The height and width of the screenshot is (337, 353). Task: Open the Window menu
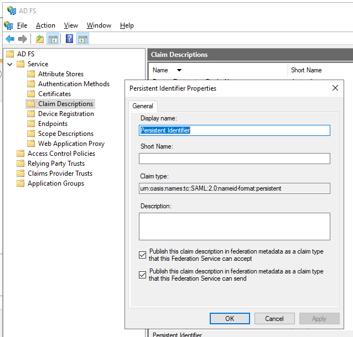tap(99, 25)
